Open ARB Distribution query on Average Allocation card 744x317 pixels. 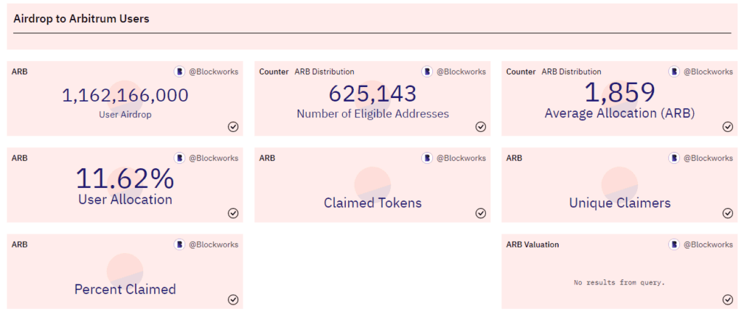pyautogui.click(x=572, y=72)
